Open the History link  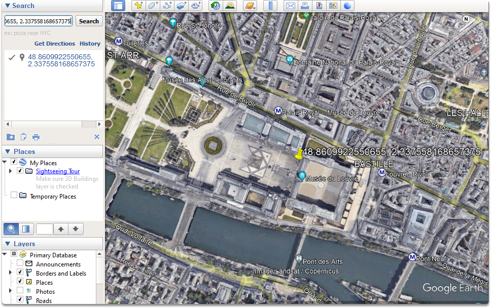pos(90,44)
